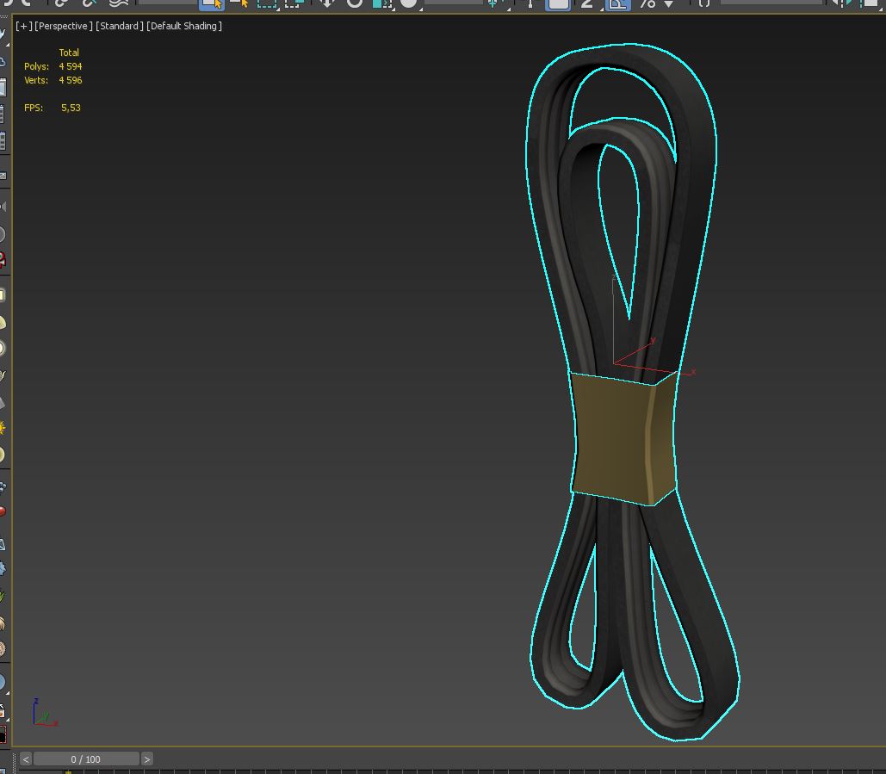Click the Bind to Space Warp icon

coord(119,3)
